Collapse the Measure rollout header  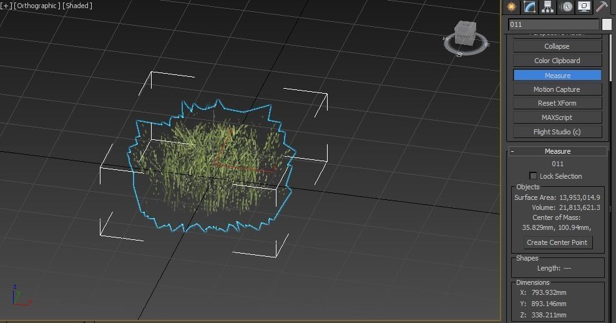click(558, 151)
